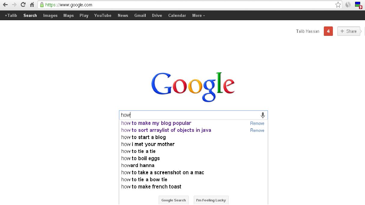Remove the blog popular search suggestion
Screen dimensions: 365x205
(x=257, y=123)
